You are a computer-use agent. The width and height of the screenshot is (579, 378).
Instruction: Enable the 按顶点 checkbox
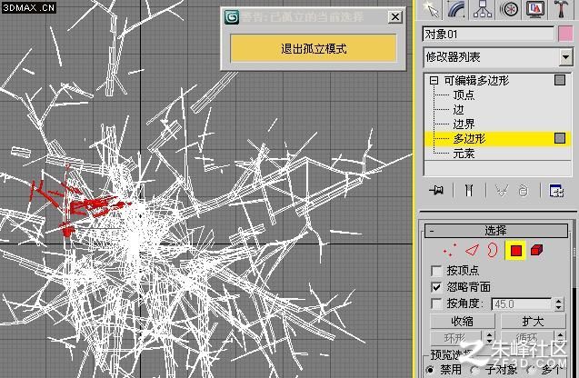click(436, 271)
